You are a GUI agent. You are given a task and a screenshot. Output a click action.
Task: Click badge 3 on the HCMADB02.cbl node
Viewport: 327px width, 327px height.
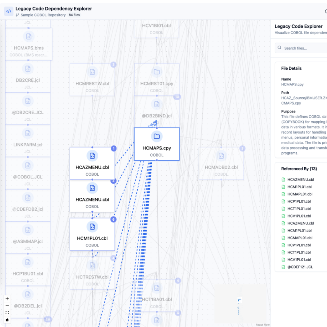tap(242, 148)
